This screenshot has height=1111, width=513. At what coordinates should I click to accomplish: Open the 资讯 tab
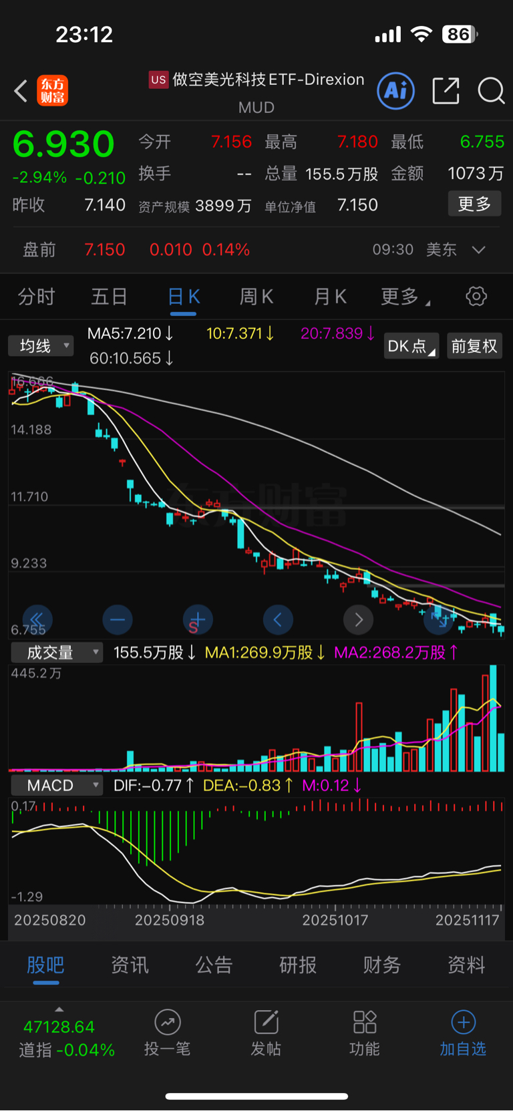pyautogui.click(x=130, y=965)
